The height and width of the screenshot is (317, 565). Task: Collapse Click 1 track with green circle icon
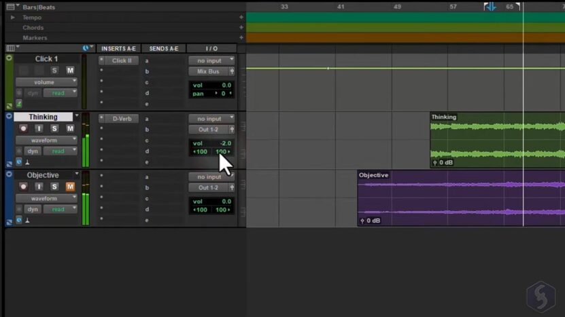click(x=9, y=58)
